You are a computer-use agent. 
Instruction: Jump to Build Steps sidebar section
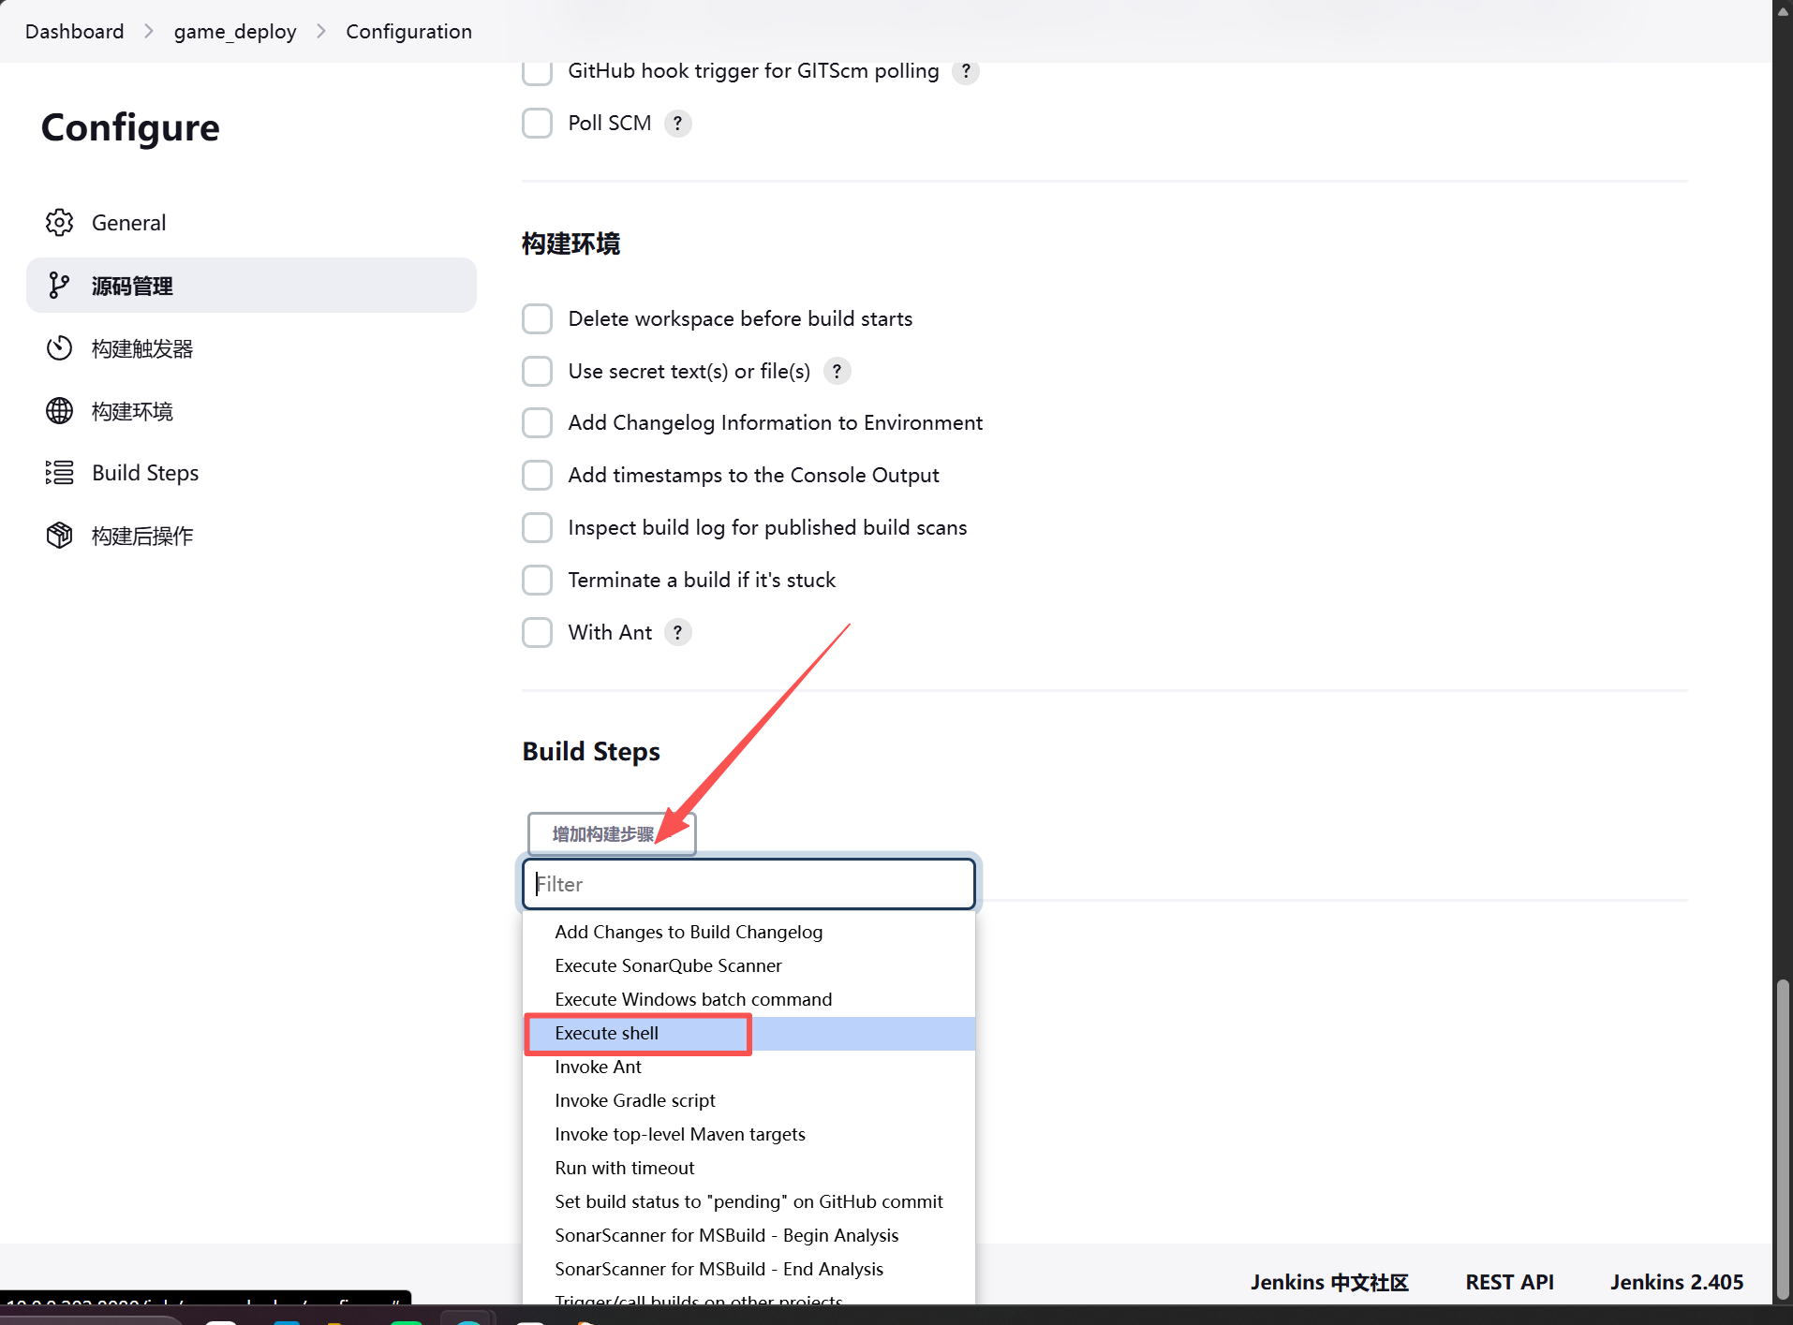pos(251,473)
